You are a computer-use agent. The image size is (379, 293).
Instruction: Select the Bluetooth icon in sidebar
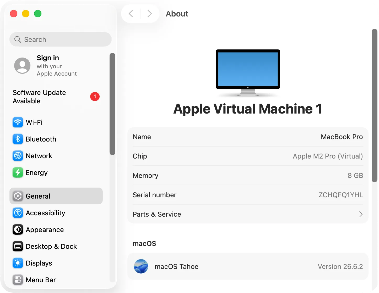(18, 139)
